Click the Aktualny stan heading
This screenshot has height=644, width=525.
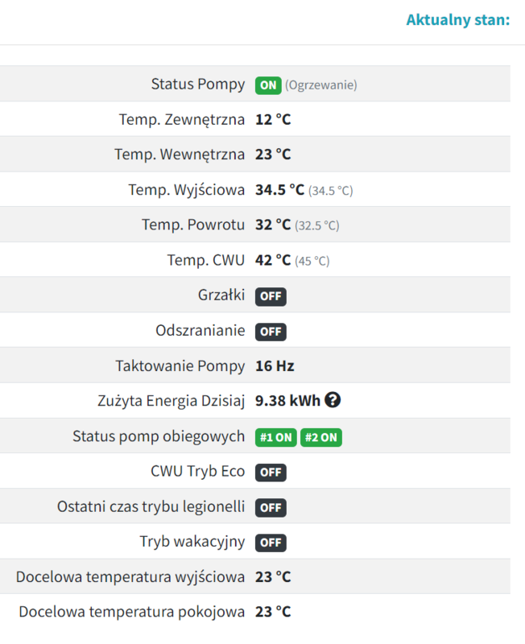point(457,19)
